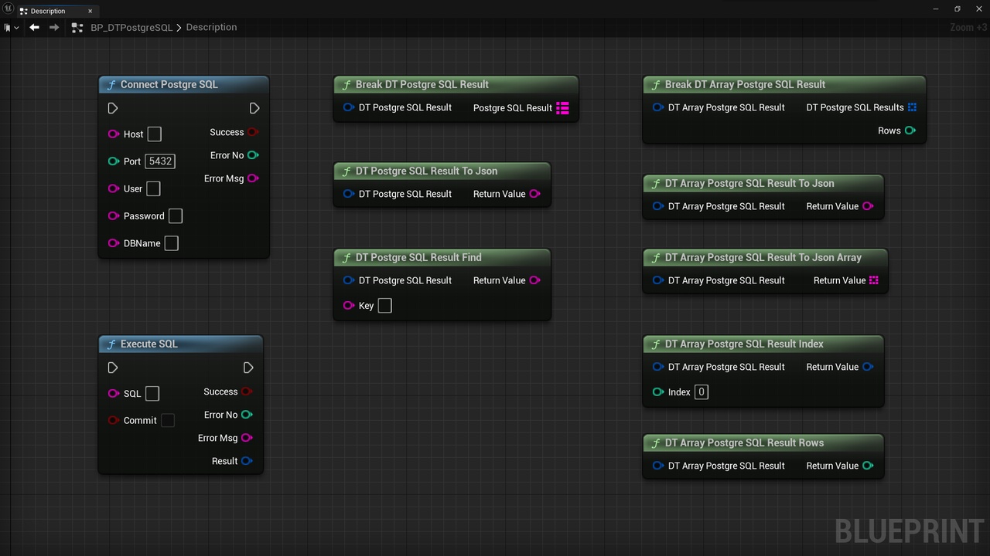Click the DBName input pin
Screen dimensions: 990x556
(x=114, y=243)
